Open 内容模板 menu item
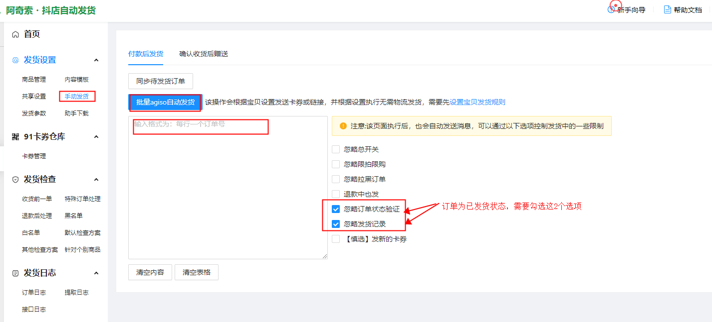The image size is (712, 322). point(77,80)
